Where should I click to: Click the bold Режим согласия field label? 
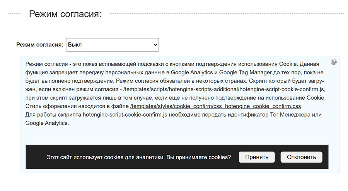coord(39,45)
